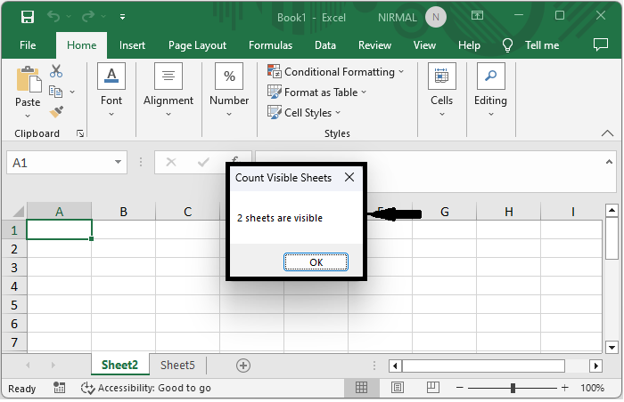
Task: Click the NIRMAL account avatar
Action: tap(436, 17)
